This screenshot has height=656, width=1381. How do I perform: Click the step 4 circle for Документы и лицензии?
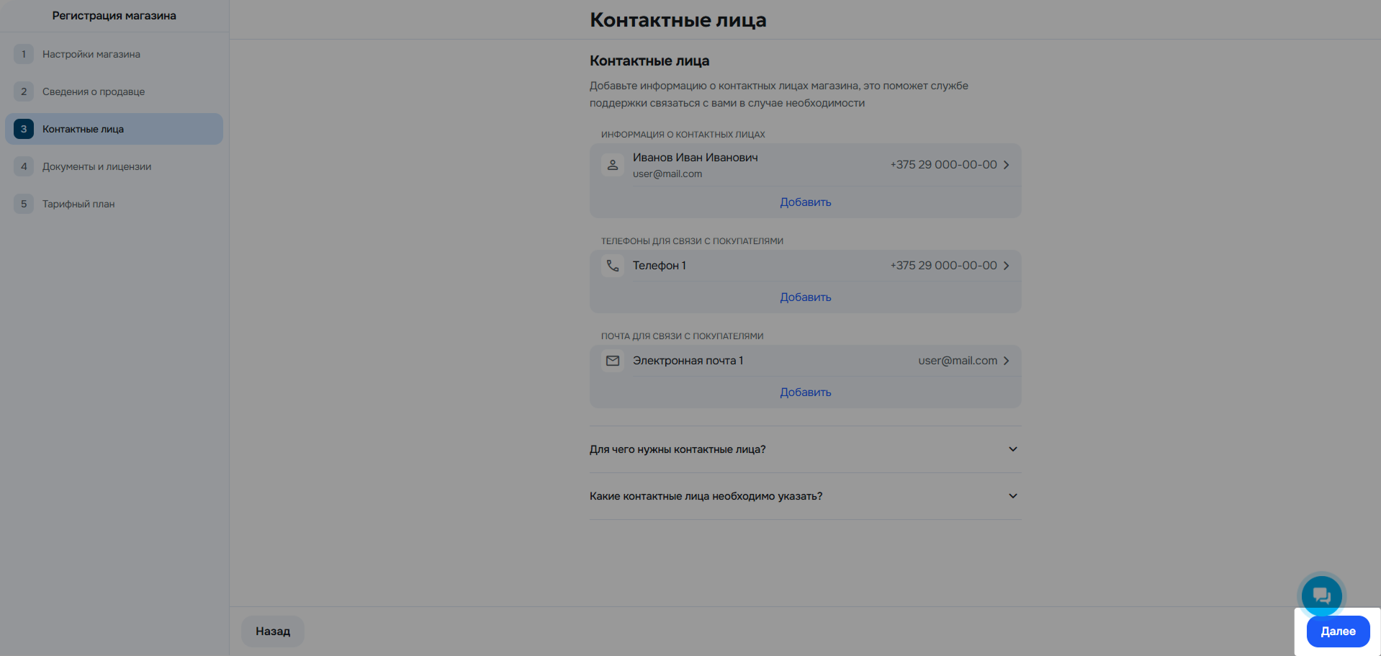[24, 166]
